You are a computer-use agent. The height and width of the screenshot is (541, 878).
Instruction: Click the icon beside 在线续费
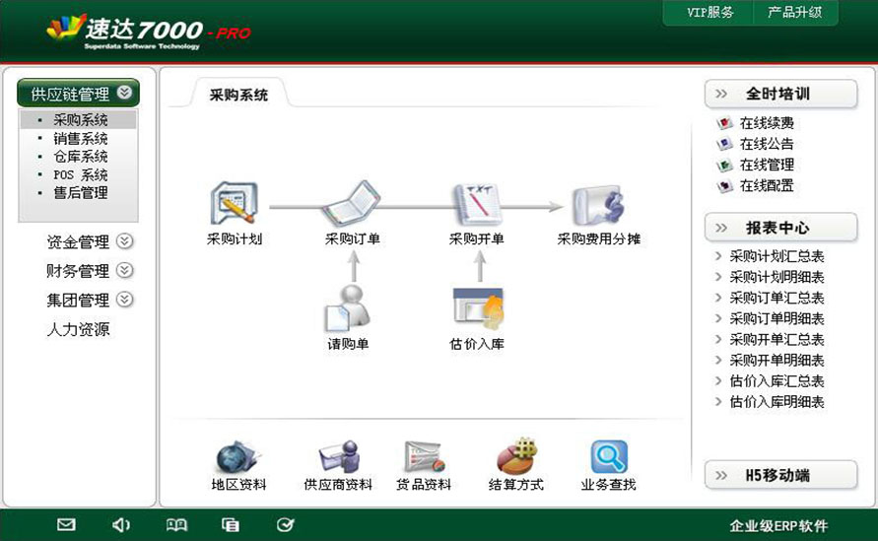point(724,122)
